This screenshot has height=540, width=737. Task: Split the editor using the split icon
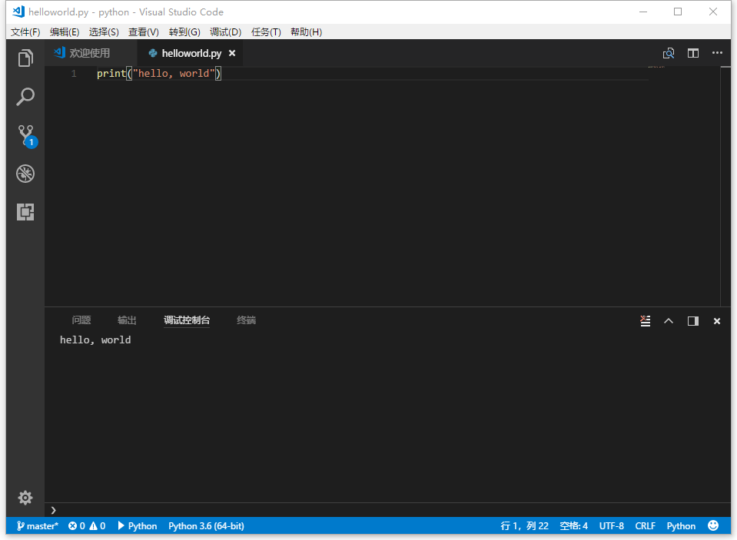[693, 53]
